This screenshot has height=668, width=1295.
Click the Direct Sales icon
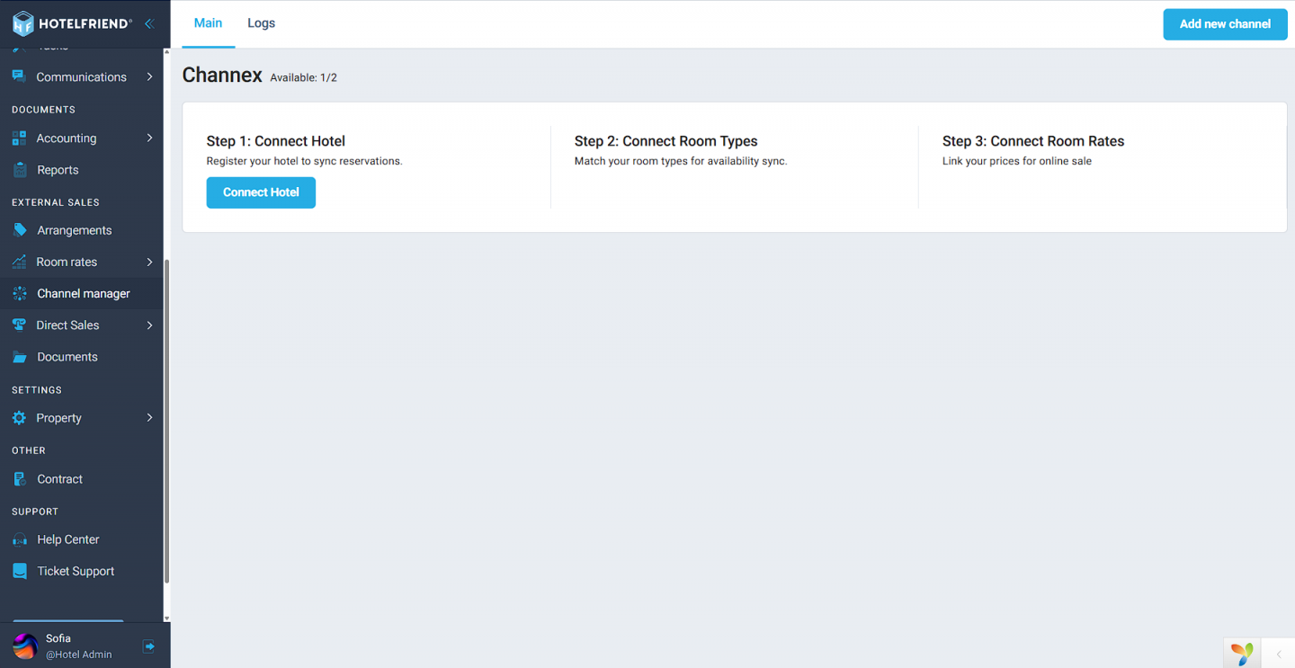point(19,325)
